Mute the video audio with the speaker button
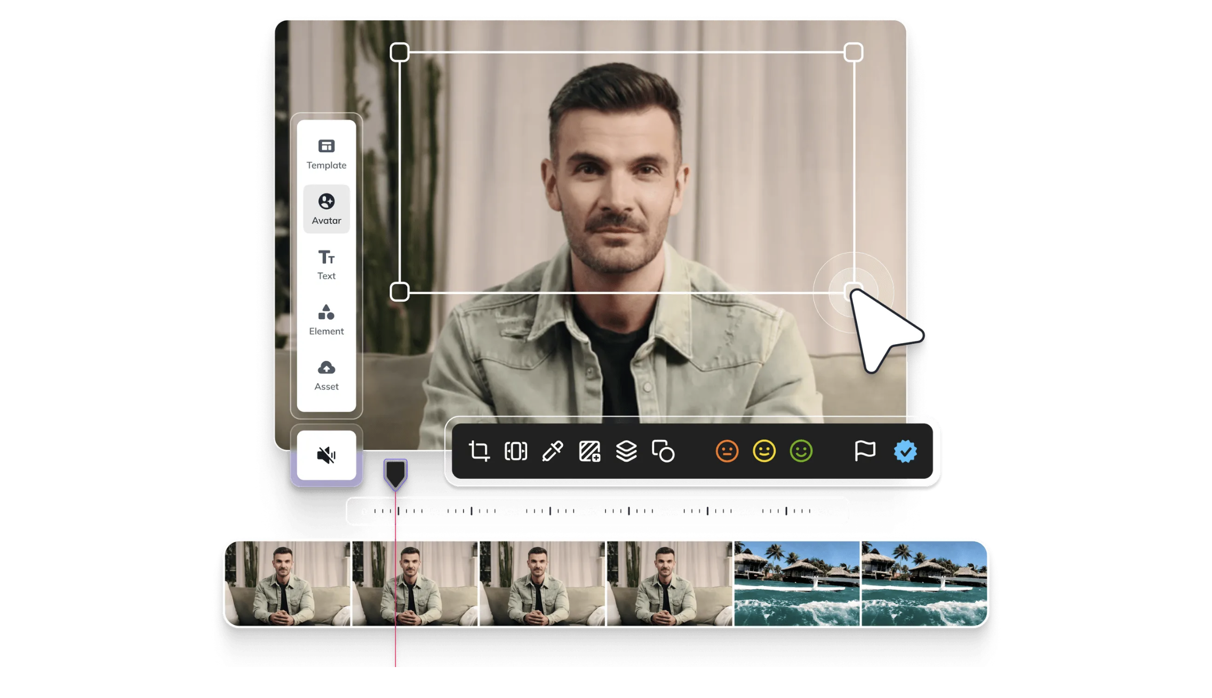 tap(326, 454)
